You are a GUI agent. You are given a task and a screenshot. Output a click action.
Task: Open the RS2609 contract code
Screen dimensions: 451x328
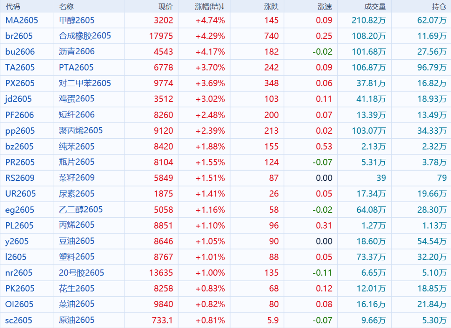20,178
